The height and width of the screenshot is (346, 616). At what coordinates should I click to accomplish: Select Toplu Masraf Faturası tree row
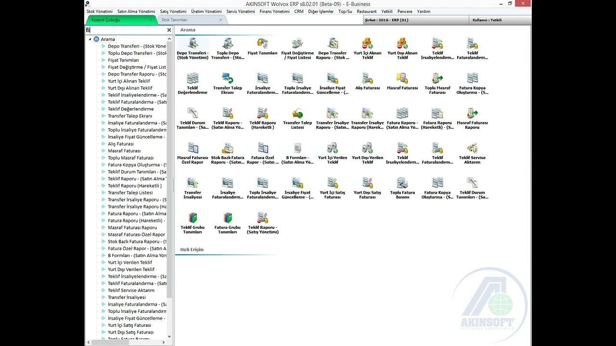(x=130, y=158)
